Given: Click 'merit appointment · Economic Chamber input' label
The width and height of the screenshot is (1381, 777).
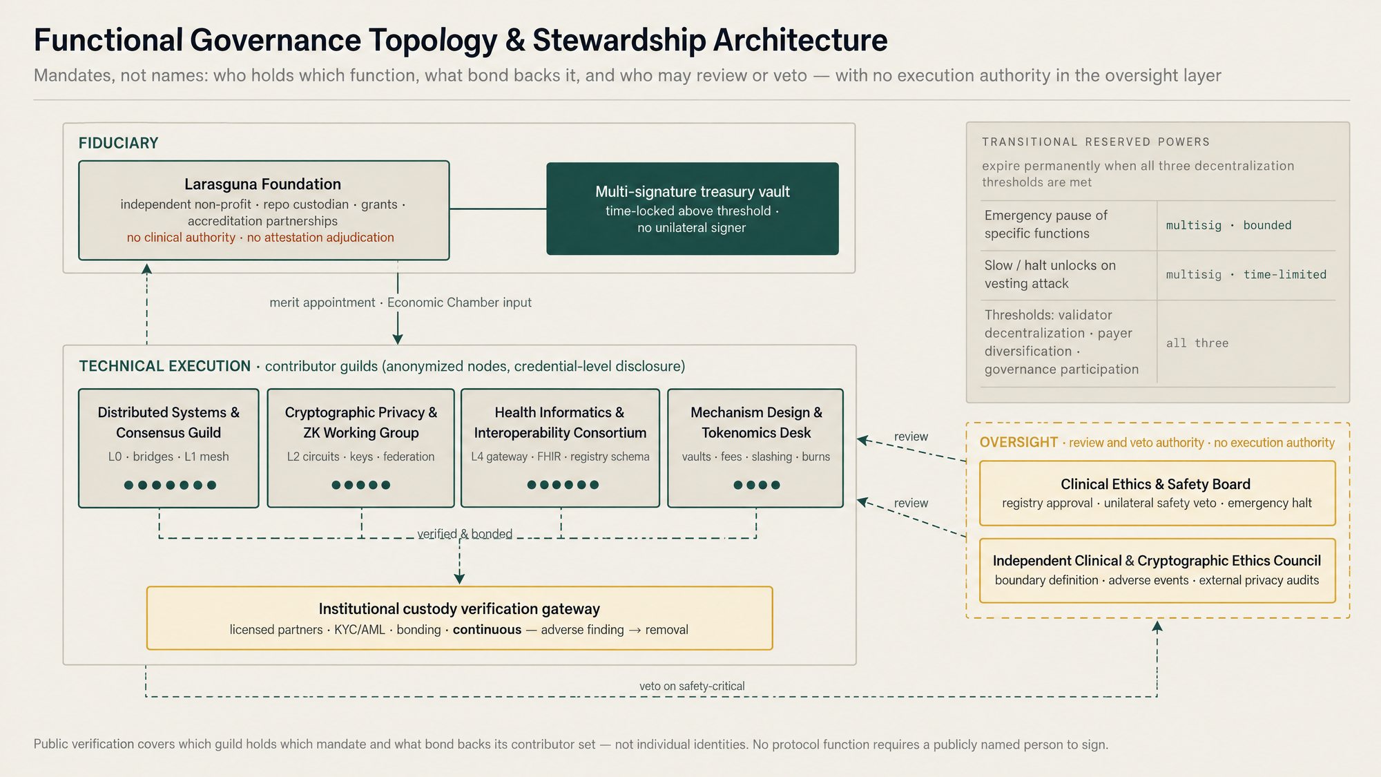Looking at the screenshot, I should [400, 303].
